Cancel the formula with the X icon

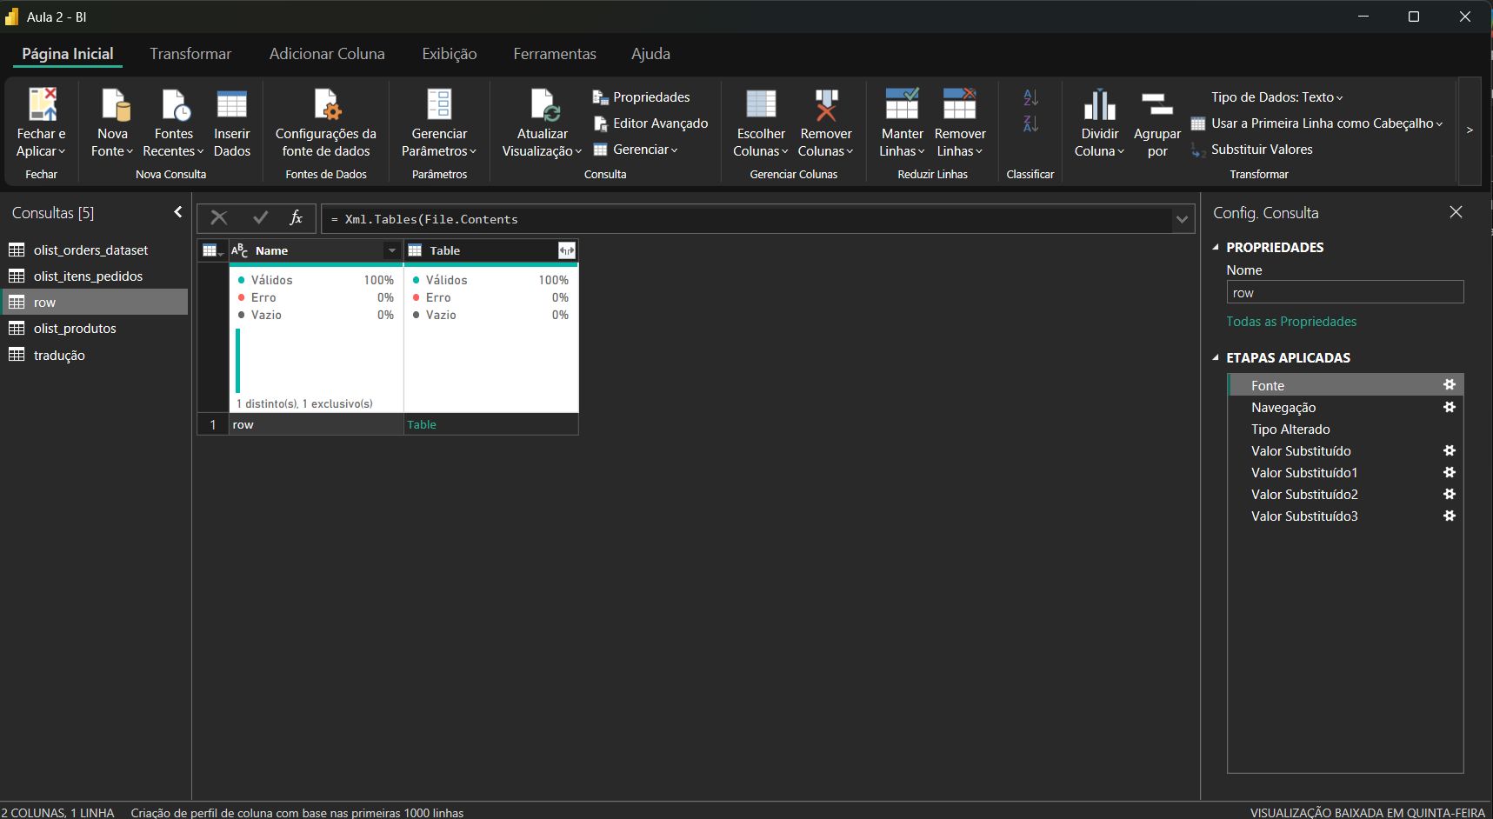(x=219, y=218)
